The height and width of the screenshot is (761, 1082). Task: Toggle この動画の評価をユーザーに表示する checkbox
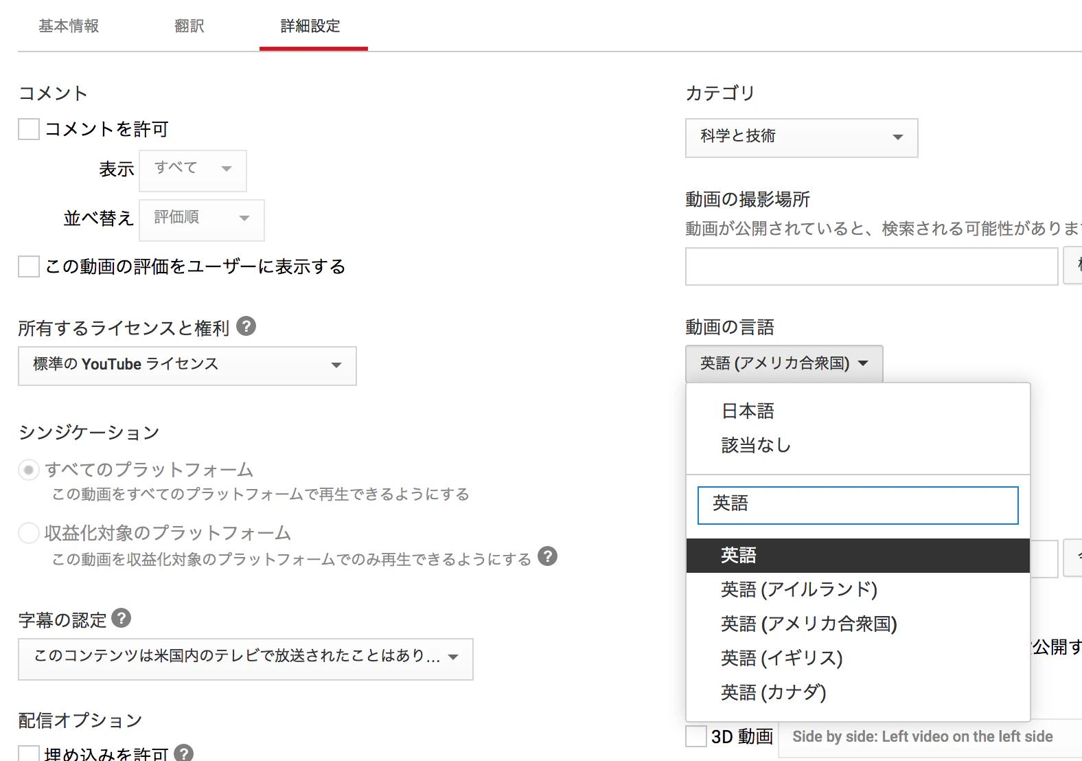29,266
